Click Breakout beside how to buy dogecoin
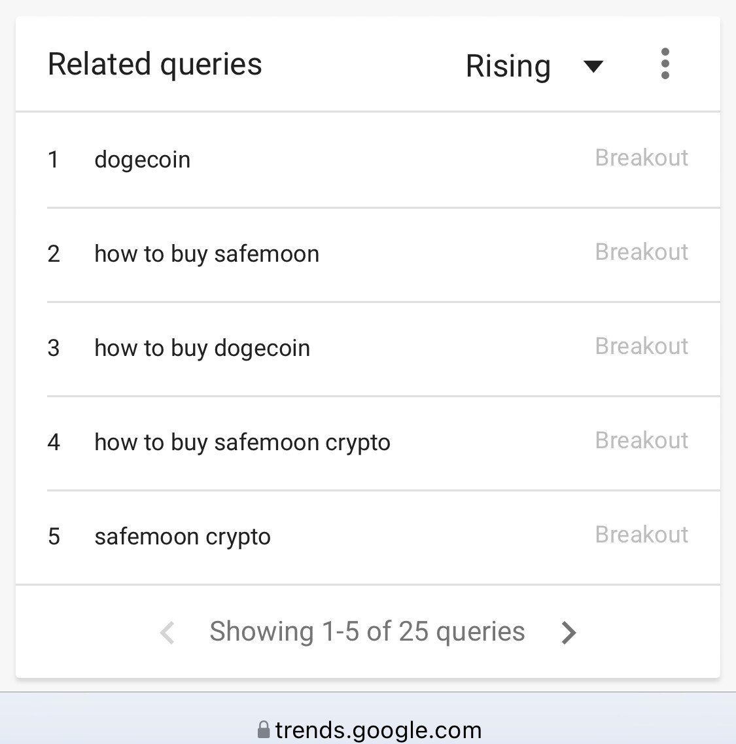 642,346
